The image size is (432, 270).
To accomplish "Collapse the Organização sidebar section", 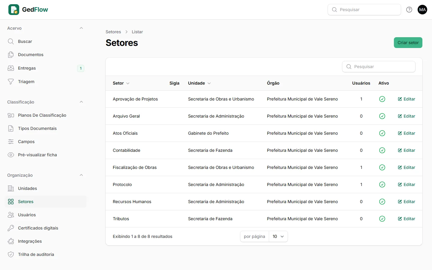I will tap(81, 175).
